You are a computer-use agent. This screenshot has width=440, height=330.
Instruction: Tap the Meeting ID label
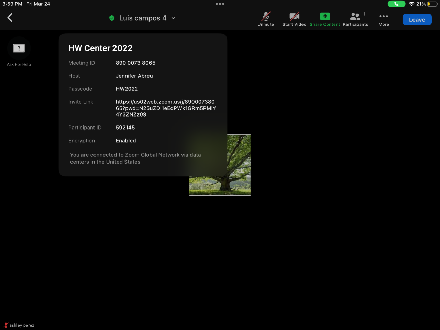(x=81, y=63)
